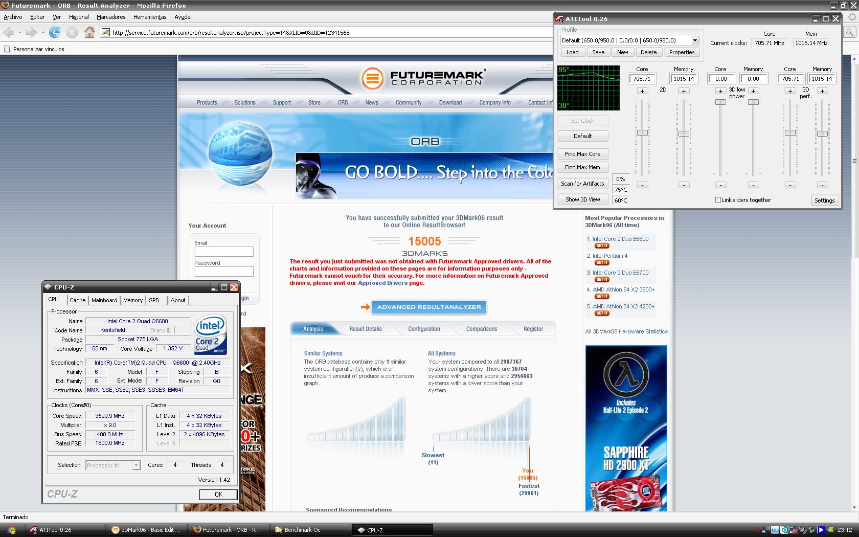Go to Firefox home page icon
The width and height of the screenshot is (859, 537).
89,32
